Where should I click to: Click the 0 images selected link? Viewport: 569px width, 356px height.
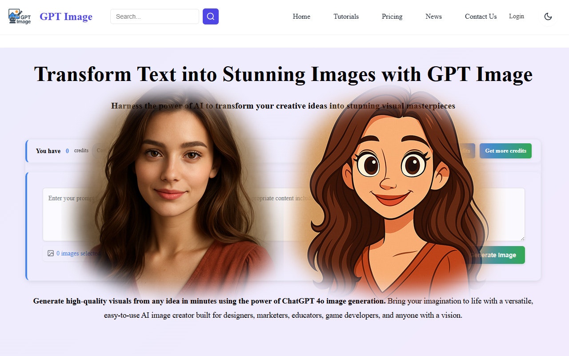coord(78,253)
